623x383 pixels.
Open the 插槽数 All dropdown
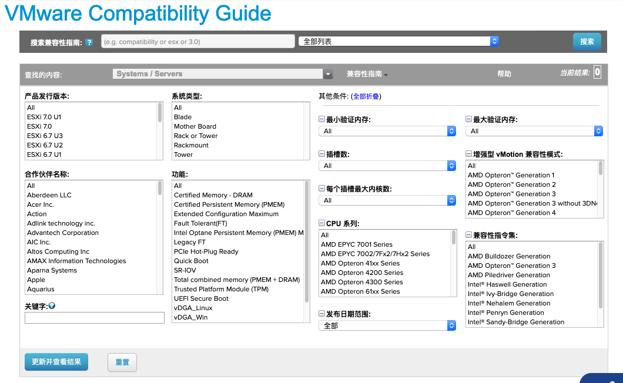[x=387, y=166]
